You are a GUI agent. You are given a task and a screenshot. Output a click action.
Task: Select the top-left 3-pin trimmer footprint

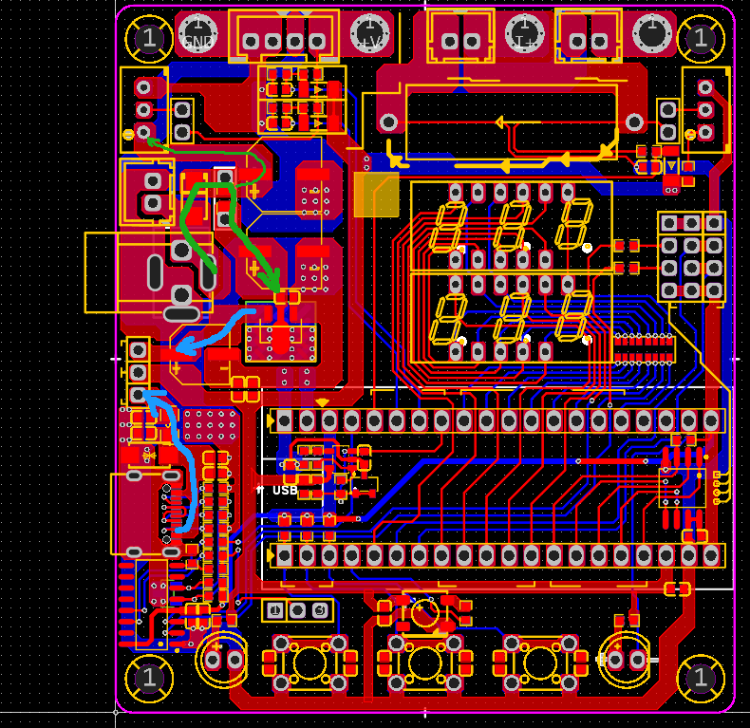tap(144, 110)
